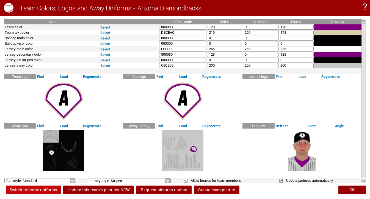Click Jersey secondary color Blue # field
This screenshot has width=370, height=199.
pos(296,55)
